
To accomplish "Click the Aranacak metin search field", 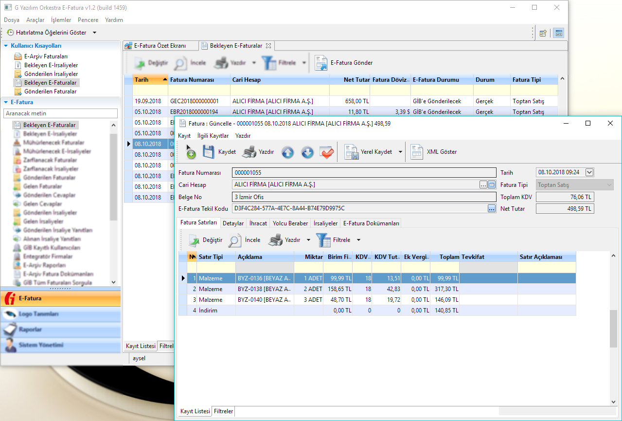I will pyautogui.click(x=60, y=113).
